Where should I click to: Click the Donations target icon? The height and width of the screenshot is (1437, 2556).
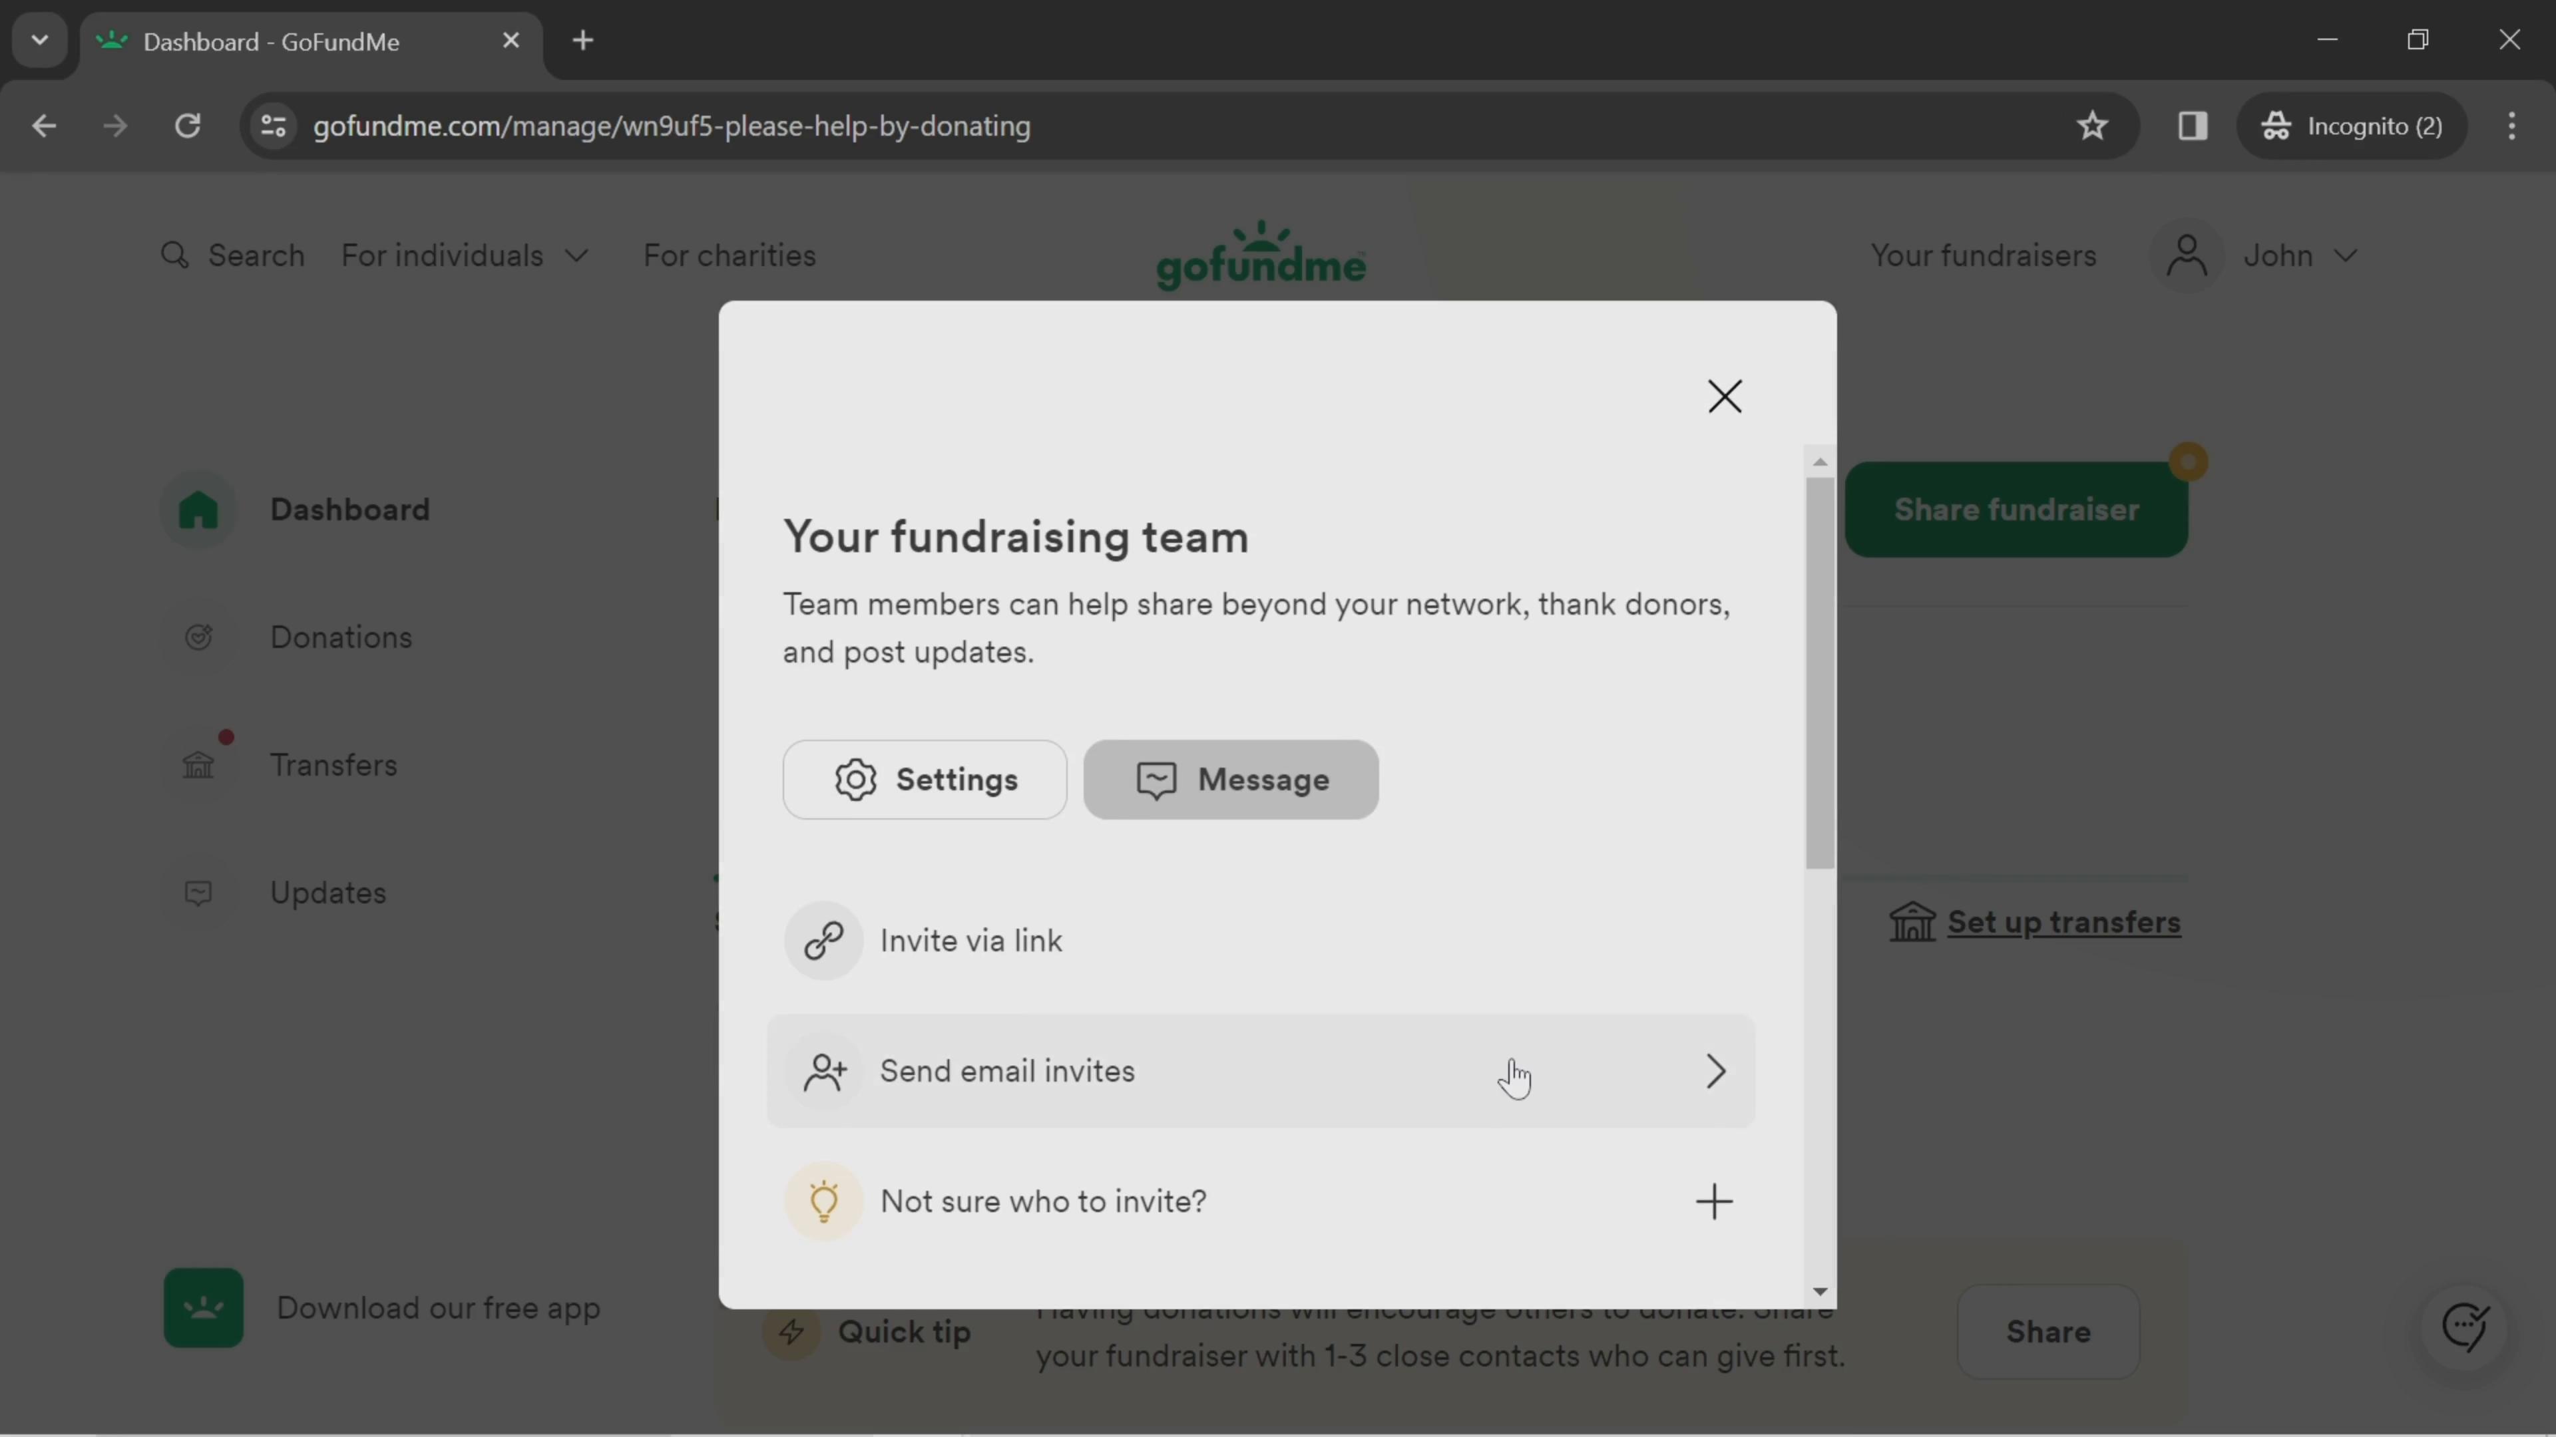click(x=198, y=637)
